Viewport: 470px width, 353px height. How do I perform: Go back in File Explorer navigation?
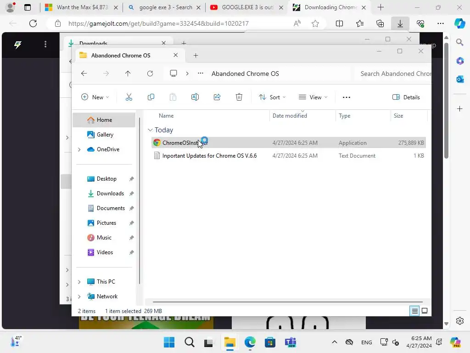click(84, 74)
